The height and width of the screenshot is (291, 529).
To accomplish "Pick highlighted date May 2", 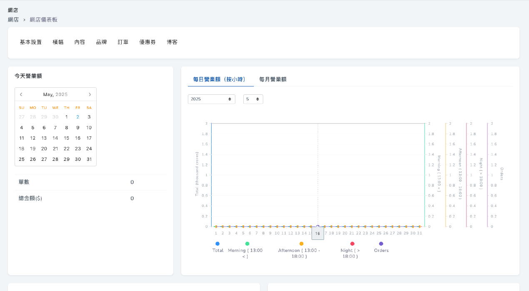I will coord(77,117).
